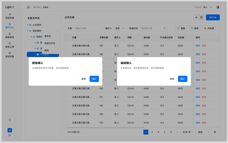This screenshot has width=228, height=143.
Task: Switch to list view icon
Action: click(x=196, y=17)
